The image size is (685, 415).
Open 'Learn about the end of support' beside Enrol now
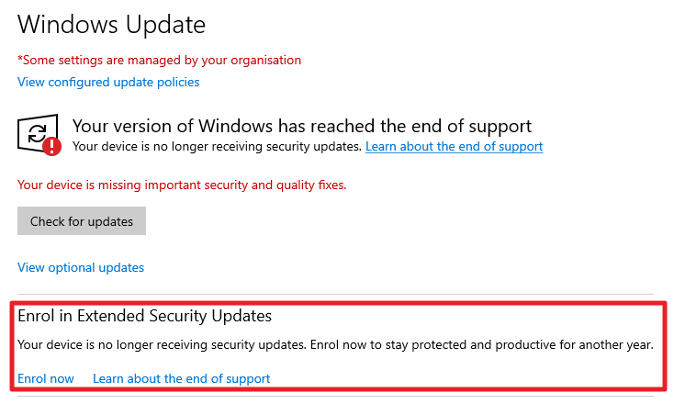tap(181, 378)
